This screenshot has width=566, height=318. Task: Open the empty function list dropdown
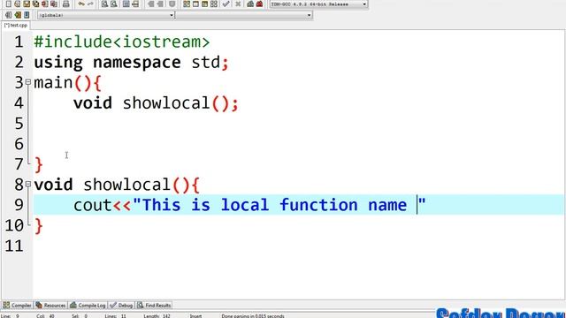tap(309, 15)
